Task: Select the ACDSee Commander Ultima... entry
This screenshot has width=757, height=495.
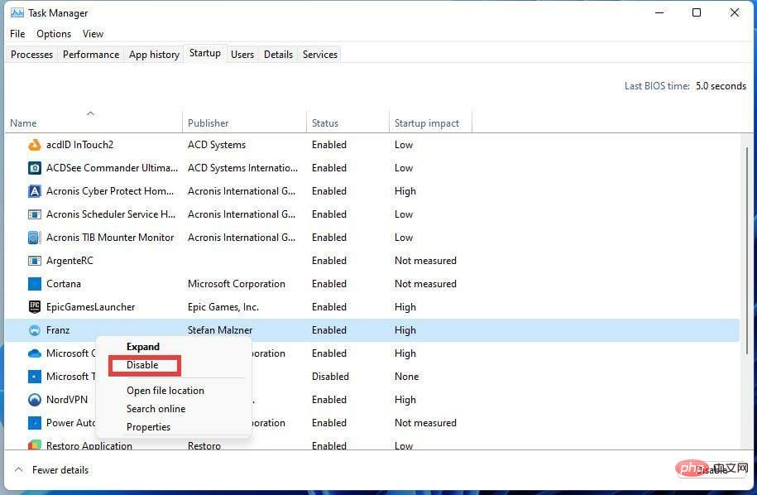Action: [112, 168]
